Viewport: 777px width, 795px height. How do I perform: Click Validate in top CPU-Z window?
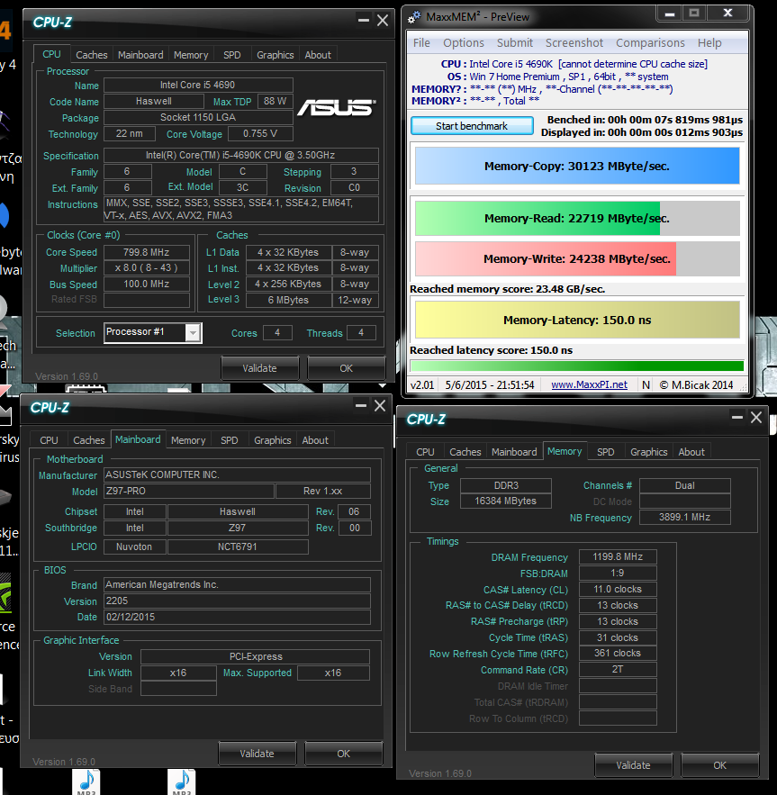click(x=259, y=368)
